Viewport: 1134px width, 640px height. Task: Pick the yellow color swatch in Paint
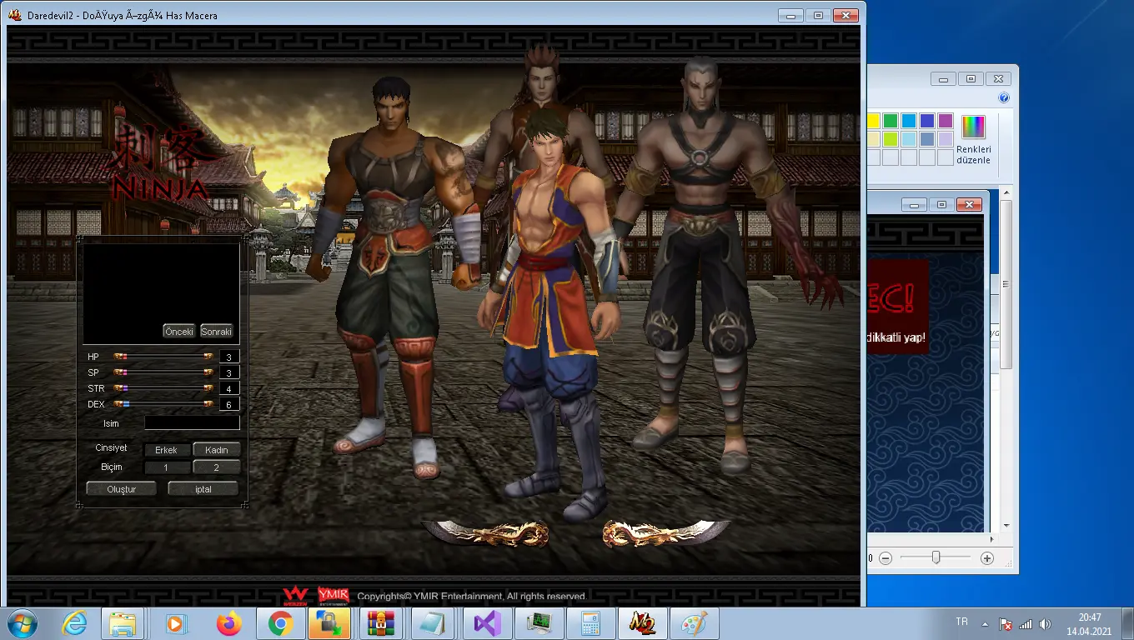tap(872, 121)
